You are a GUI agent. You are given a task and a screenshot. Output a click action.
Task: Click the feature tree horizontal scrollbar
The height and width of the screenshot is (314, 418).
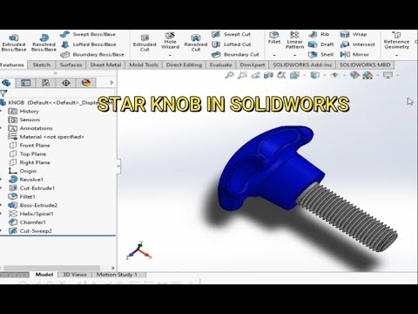tap(51, 268)
